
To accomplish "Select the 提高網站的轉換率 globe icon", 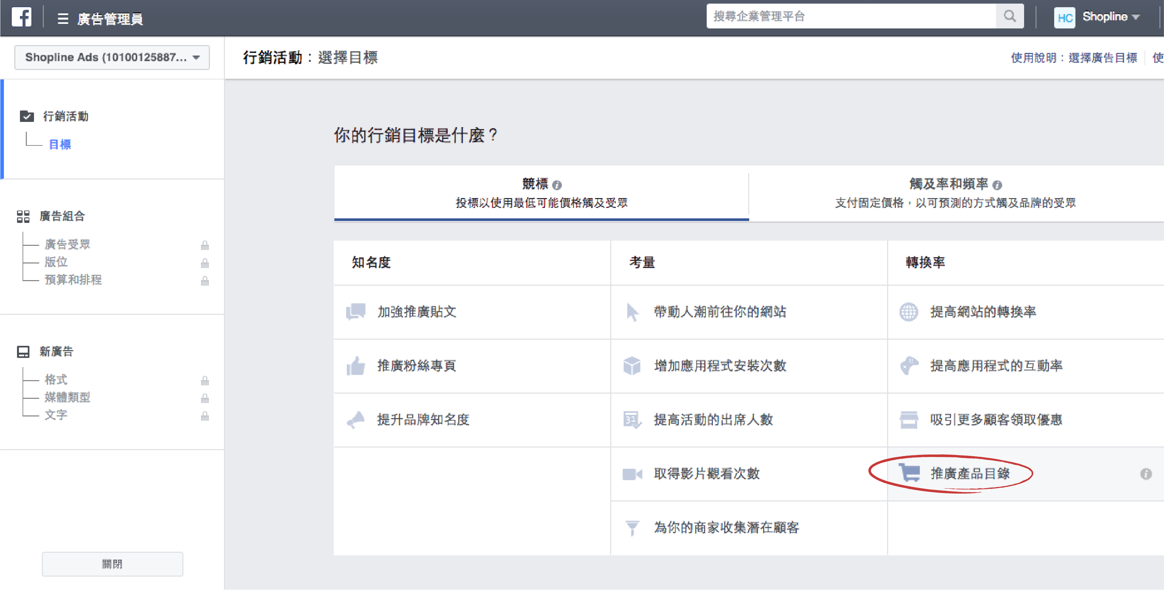I will 910,311.
